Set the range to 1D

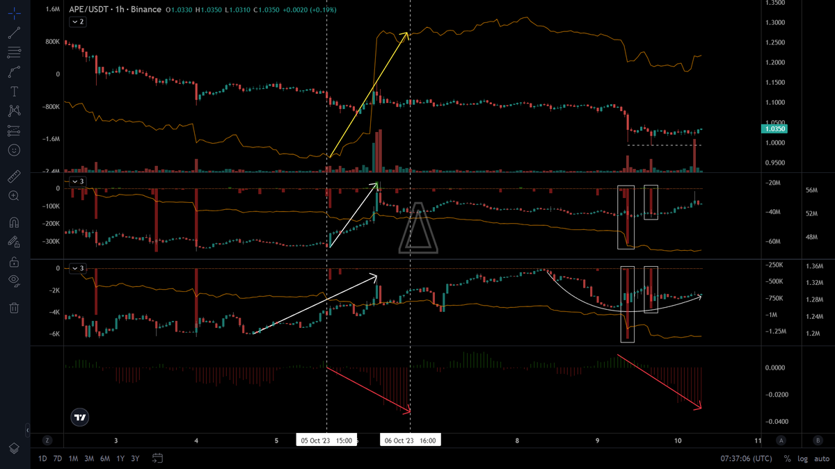42,459
